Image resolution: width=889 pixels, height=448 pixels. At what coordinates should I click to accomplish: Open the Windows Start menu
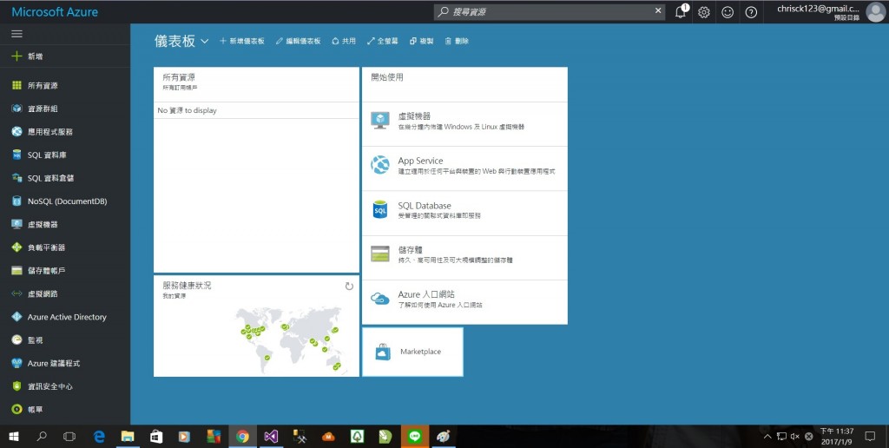[x=14, y=437]
